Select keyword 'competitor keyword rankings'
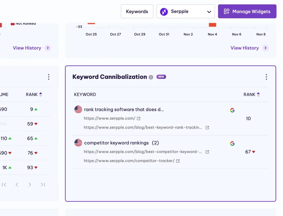 (x=116, y=143)
